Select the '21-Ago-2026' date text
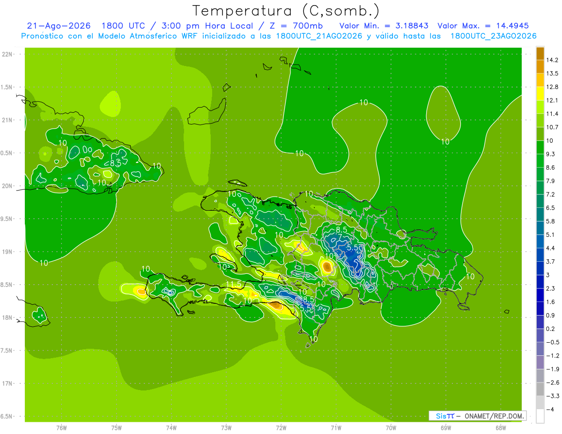The image size is (562, 434). [x=59, y=26]
